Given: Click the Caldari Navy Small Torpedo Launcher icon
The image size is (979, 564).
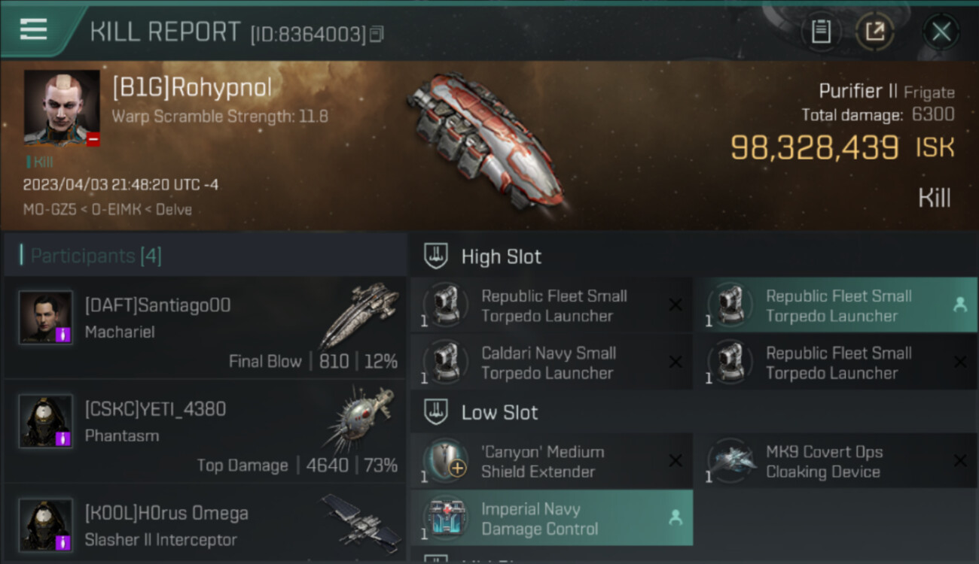Looking at the screenshot, I should tap(446, 362).
